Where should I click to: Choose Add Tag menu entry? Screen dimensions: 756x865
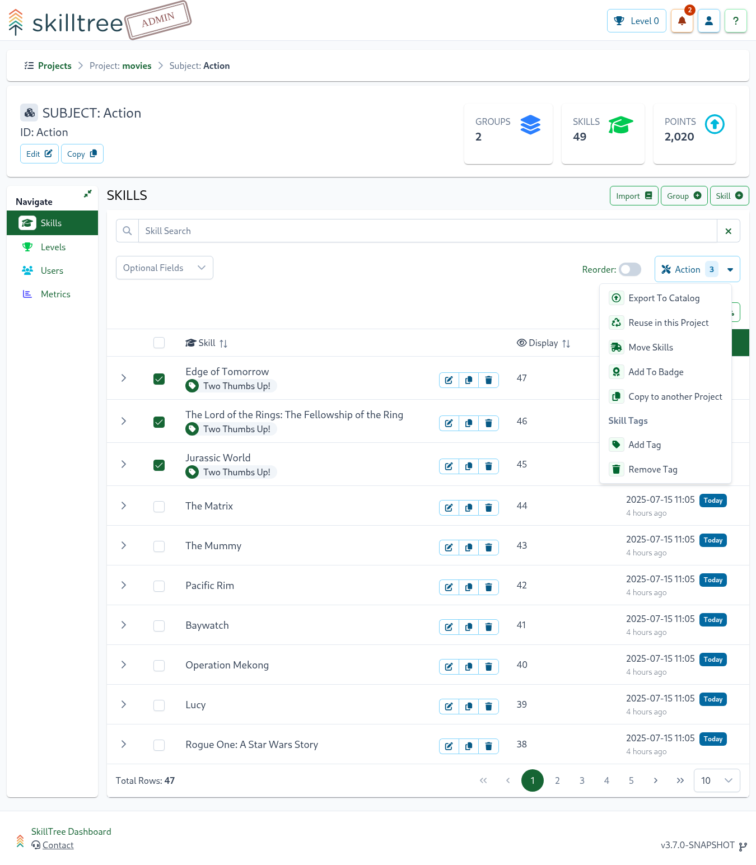pos(665,445)
